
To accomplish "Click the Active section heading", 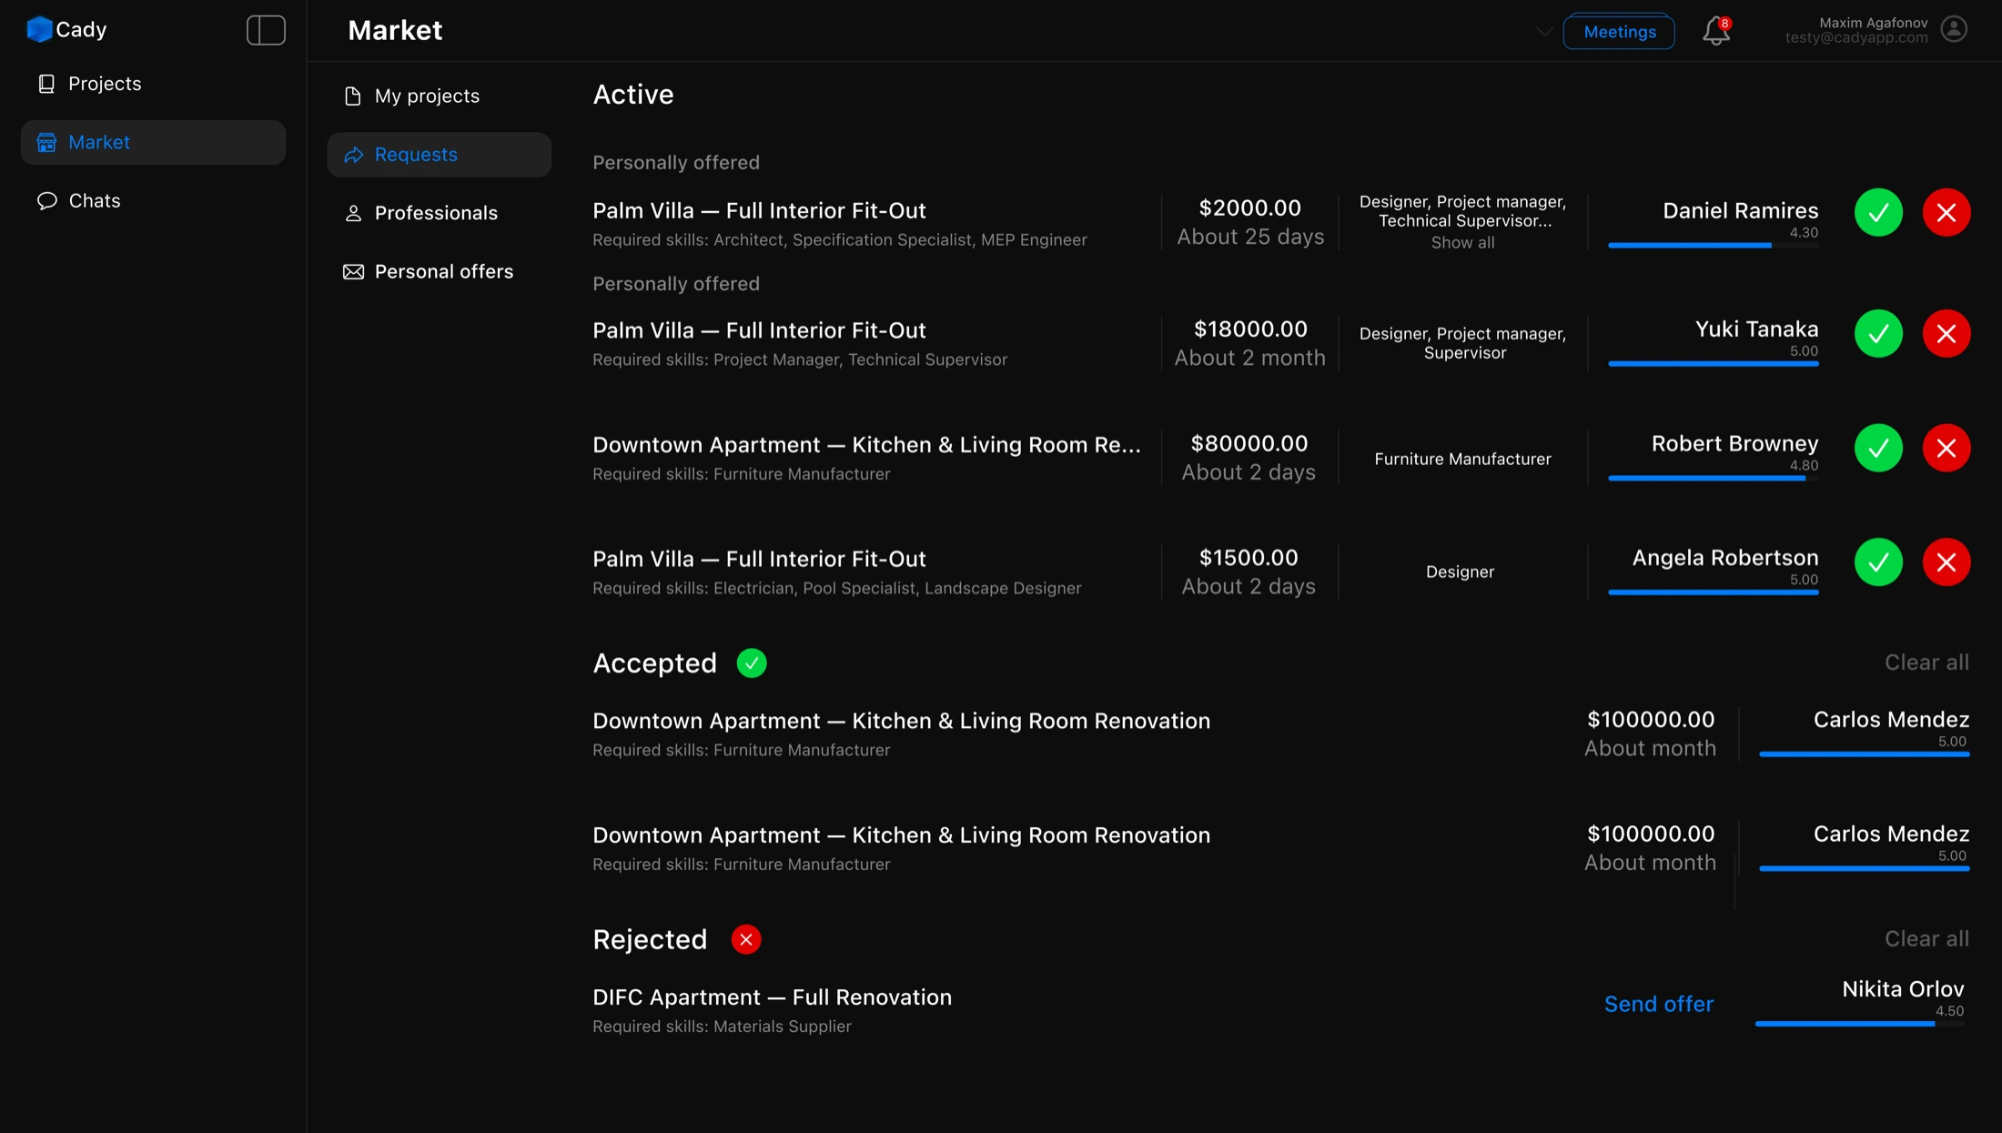I will click(632, 94).
